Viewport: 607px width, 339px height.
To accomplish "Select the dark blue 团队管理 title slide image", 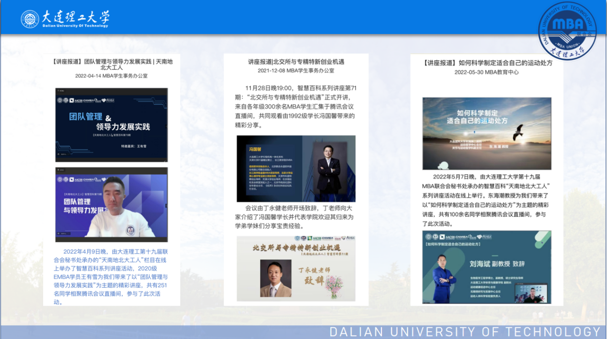I will click(111, 124).
